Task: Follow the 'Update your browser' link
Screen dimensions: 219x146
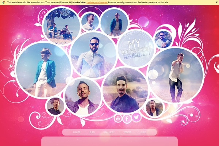Action: (97, 3)
